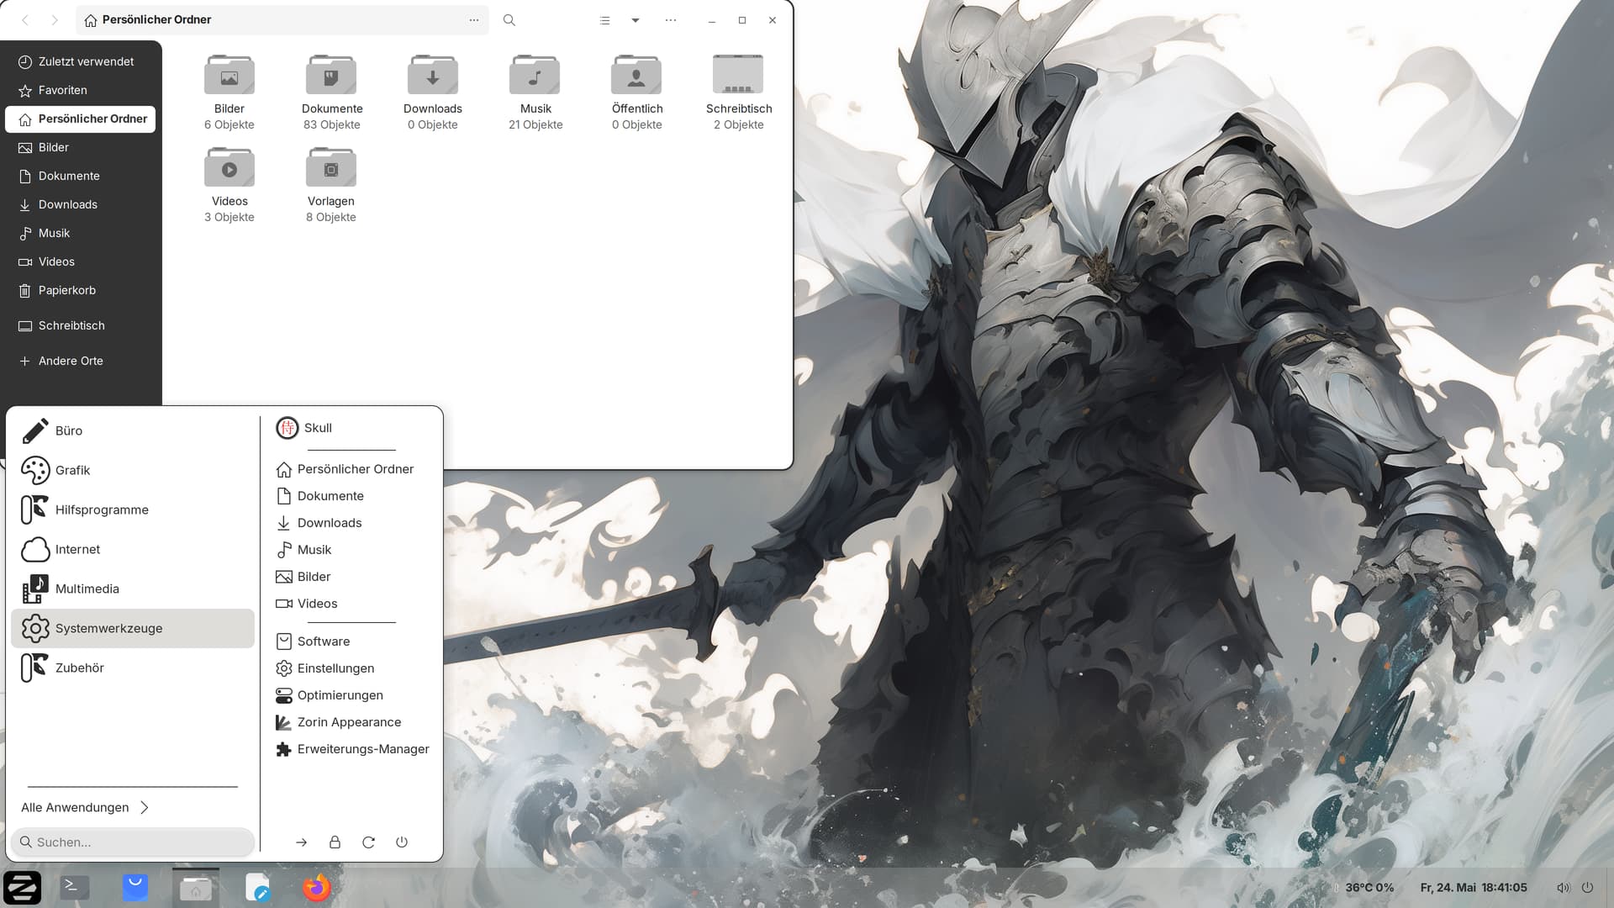This screenshot has width=1614, height=908.
Task: Select Dokumente in Files sidebar
Action: point(81,176)
